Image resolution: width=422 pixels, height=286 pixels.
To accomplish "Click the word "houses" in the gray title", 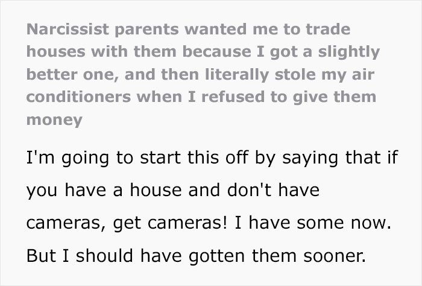I will 52,51.
